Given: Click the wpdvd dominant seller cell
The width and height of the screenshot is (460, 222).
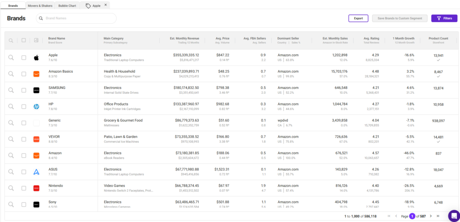Looking at the screenshot, I should (x=283, y=120).
